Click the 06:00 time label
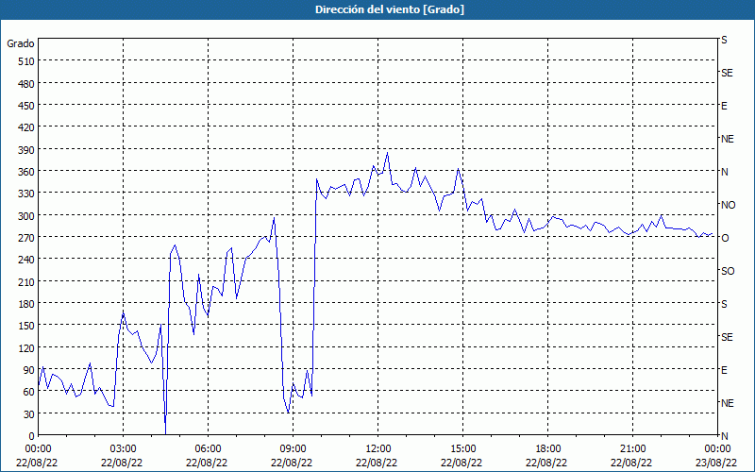Image resolution: width=755 pixels, height=472 pixels. tap(208, 449)
